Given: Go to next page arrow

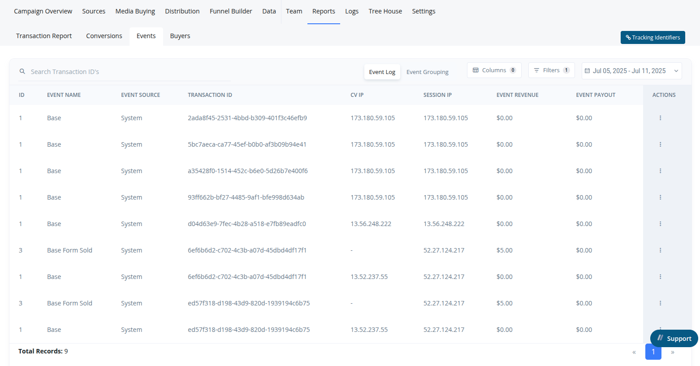Looking at the screenshot, I should [673, 352].
